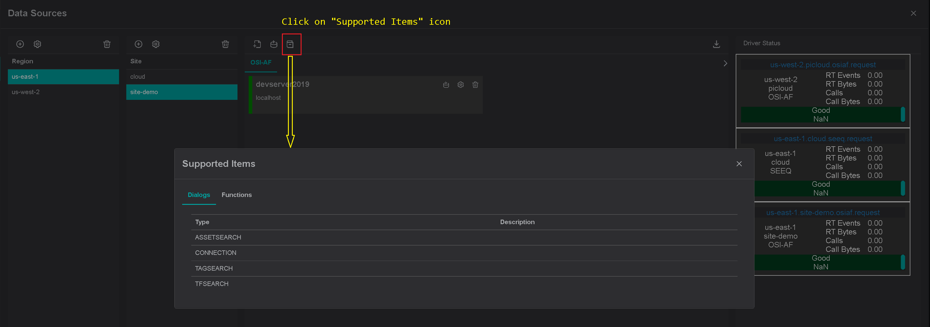The height and width of the screenshot is (327, 930).
Task: Click devserver2019 database icon
Action: click(x=446, y=85)
